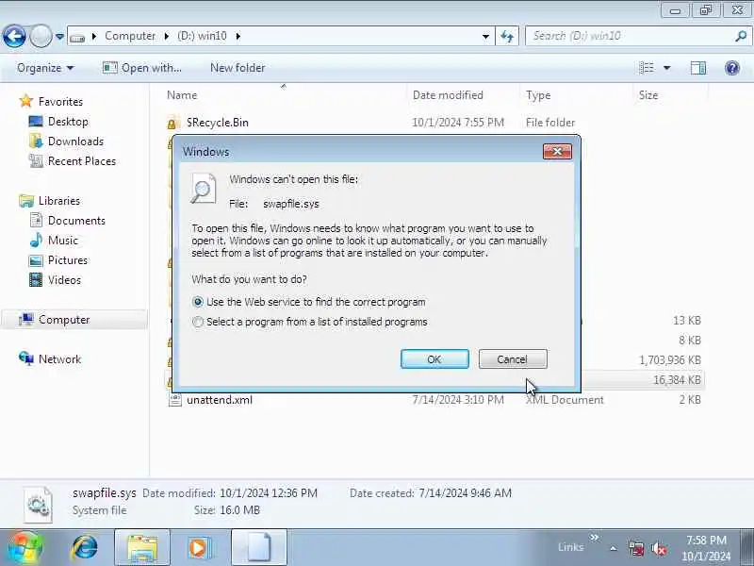Launch Internet Explorer from the taskbar
Screen dimensions: 754x566
coord(85,548)
